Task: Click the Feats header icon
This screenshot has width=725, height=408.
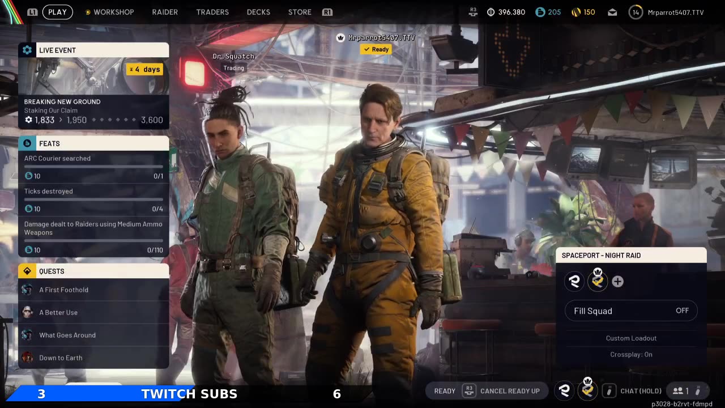Action: [27, 143]
